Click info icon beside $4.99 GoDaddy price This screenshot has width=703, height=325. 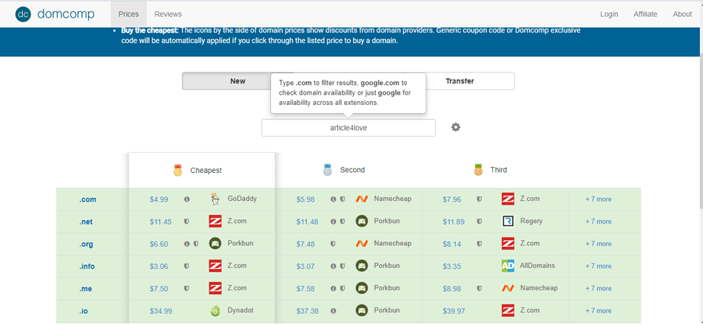coord(187,199)
